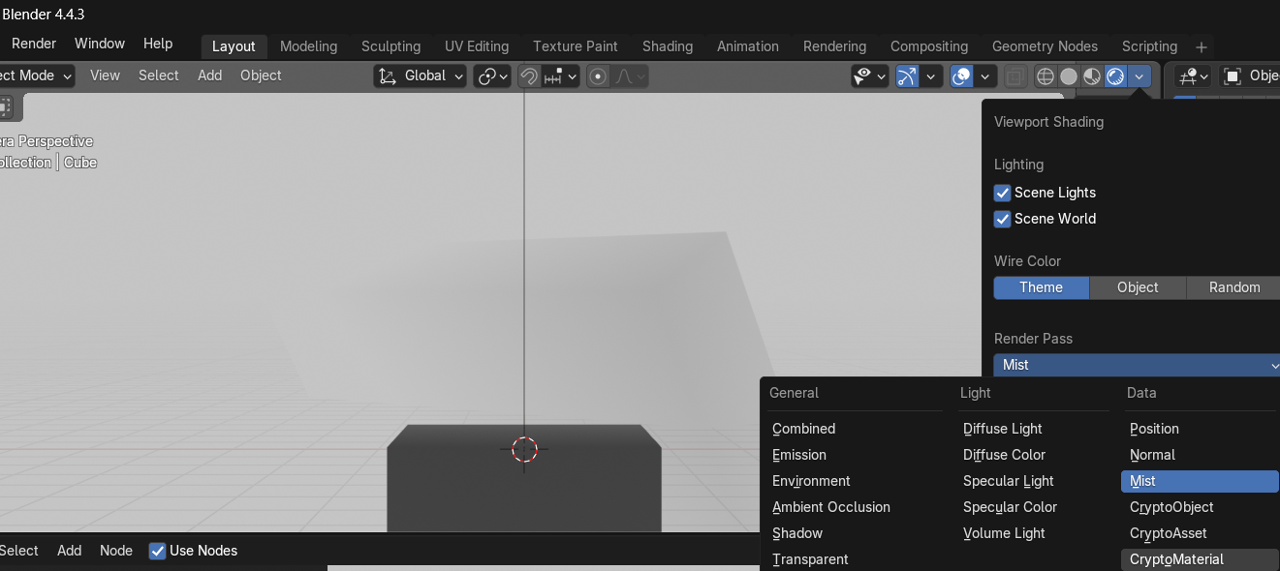This screenshot has height=571, width=1280.
Task: Open node editor Node menu
Action: click(116, 551)
